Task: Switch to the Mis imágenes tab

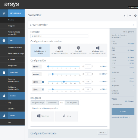Action: [72, 103]
